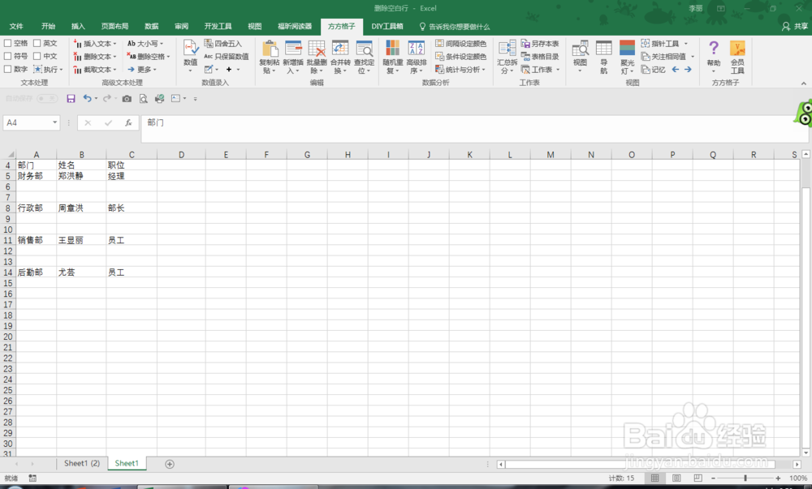Click the 帮助 question mark icon
Image resolution: width=812 pixels, height=489 pixels.
click(x=714, y=48)
